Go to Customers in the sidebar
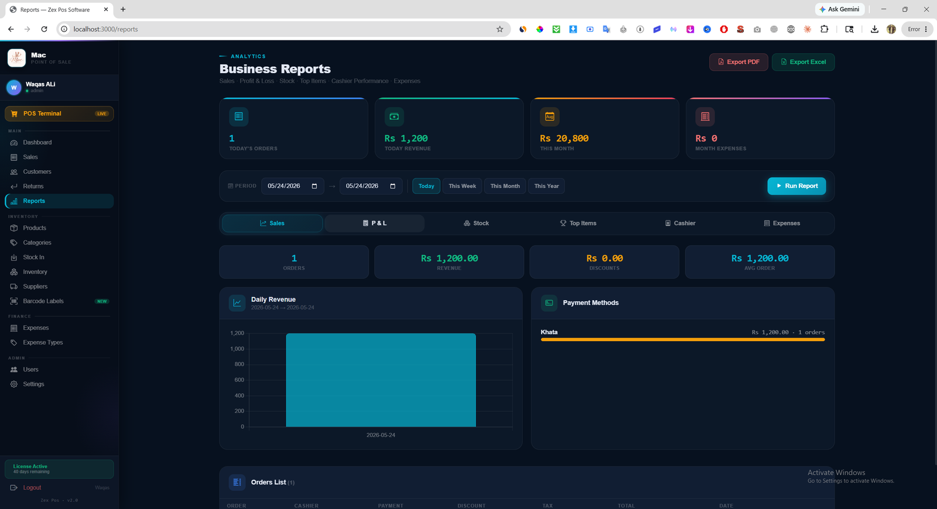937x509 pixels. tap(59, 171)
